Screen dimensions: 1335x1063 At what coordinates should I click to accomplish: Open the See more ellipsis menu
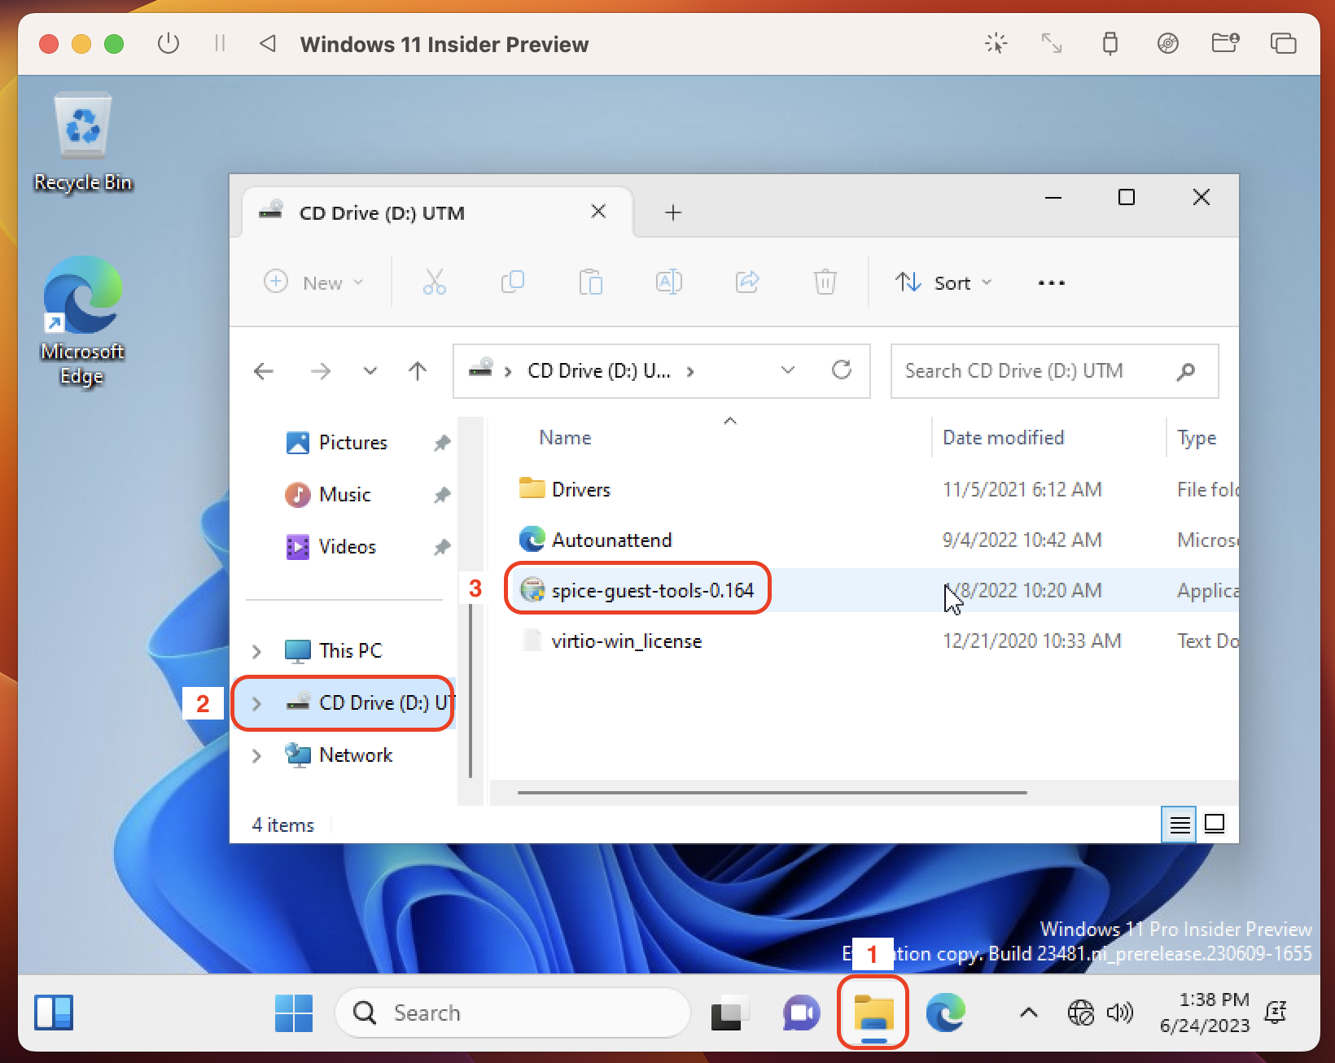click(1052, 283)
